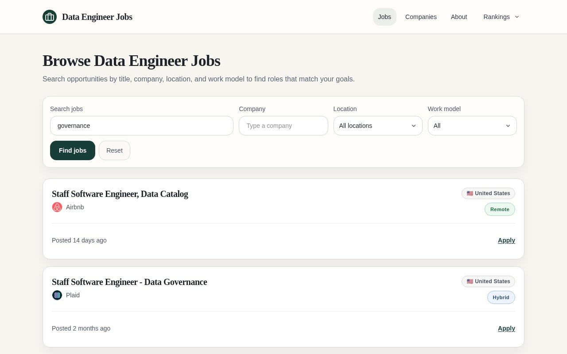567x354 pixels.
Task: Click the briefcase logo icon
Action: coord(50,17)
